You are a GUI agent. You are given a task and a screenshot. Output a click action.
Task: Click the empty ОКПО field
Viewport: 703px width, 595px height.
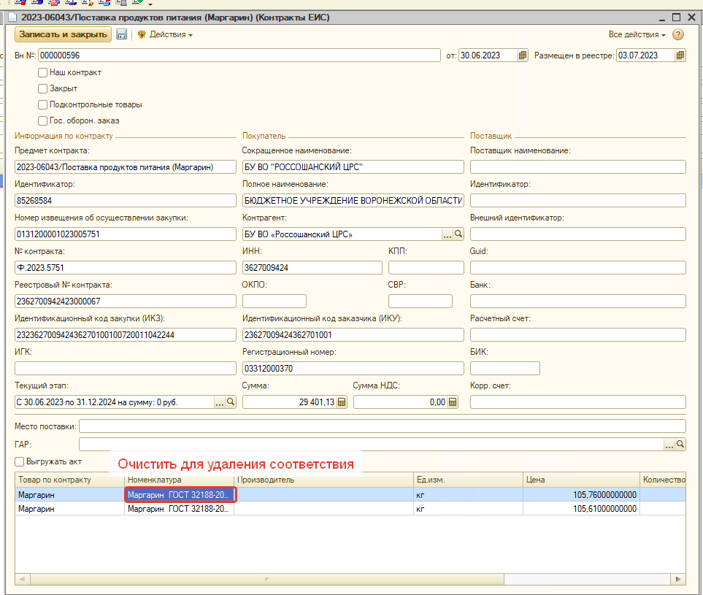[274, 302]
